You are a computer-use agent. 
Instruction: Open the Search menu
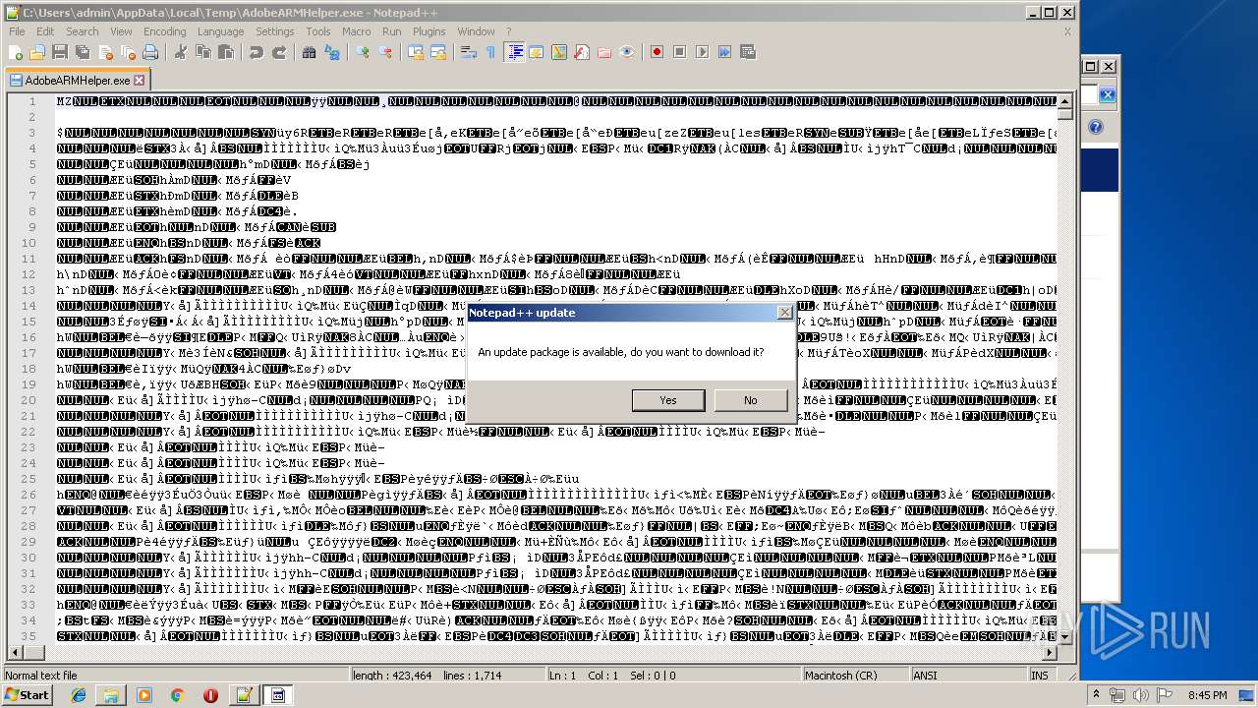click(83, 31)
